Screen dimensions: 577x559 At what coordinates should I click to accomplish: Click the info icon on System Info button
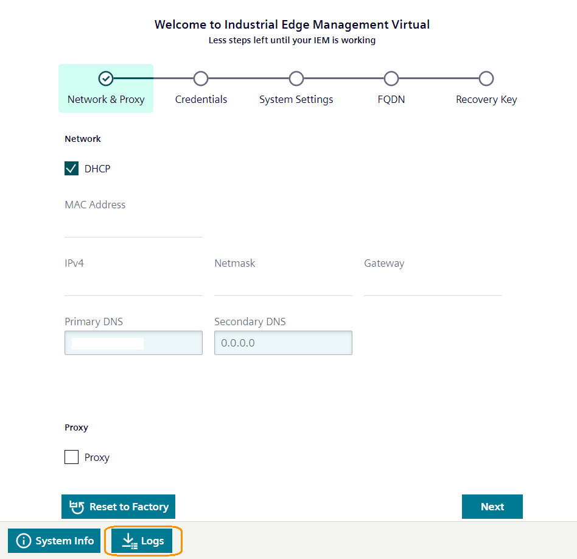click(23, 541)
